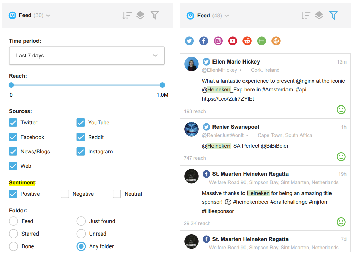This screenshot has width=353, height=254.
Task: Select the Unread folder option
Action: 81,234
